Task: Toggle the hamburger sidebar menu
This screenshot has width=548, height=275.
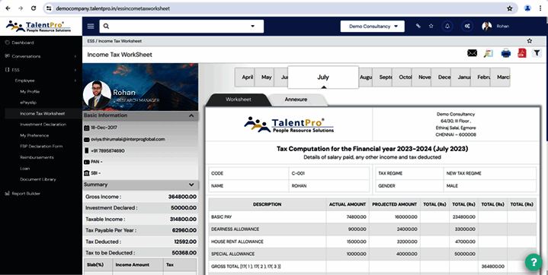Action: tap(91, 26)
